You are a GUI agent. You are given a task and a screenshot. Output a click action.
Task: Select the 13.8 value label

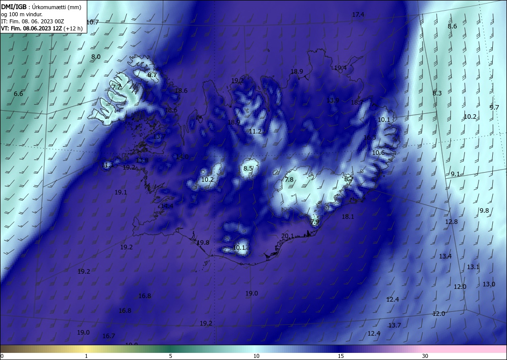142,160
